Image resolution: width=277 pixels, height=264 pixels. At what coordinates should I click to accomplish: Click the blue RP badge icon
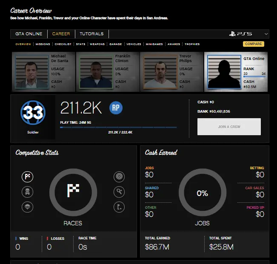point(116,108)
